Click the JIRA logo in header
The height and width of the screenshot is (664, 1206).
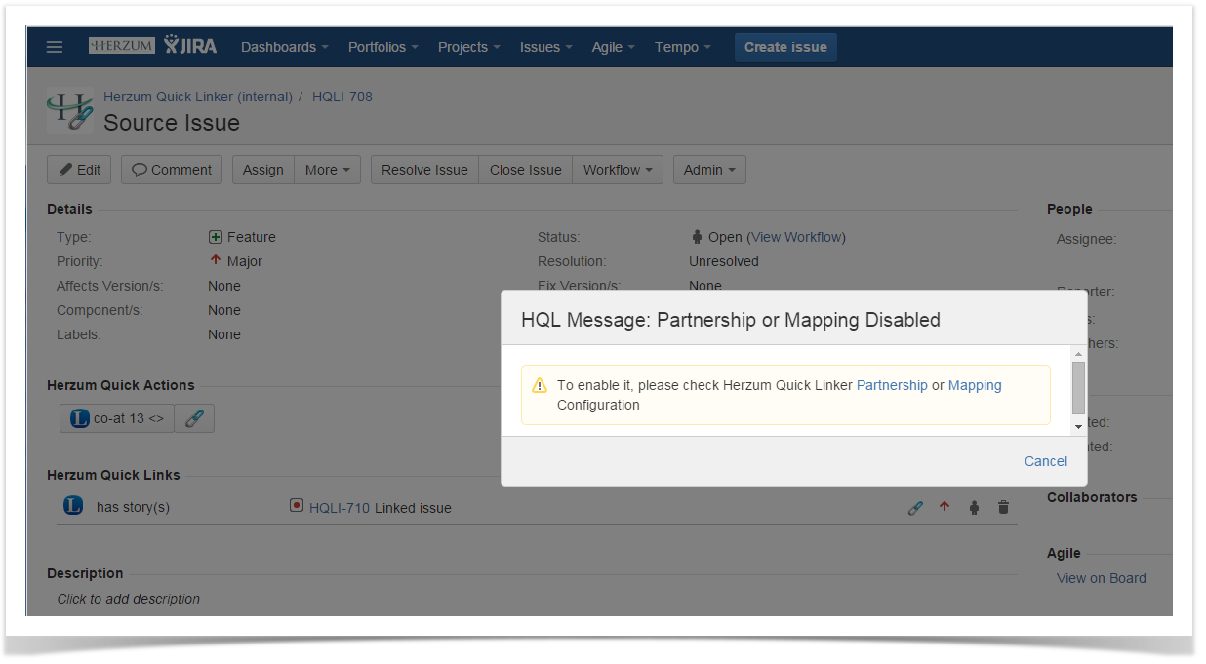[x=190, y=46]
